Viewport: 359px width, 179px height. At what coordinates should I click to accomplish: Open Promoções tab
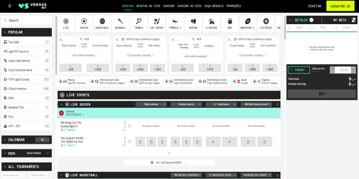tap(233, 6)
